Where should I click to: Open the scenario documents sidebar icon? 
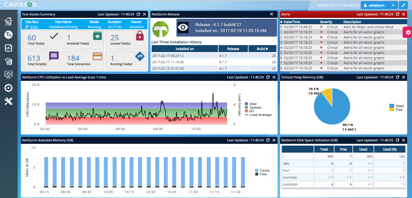point(8,61)
